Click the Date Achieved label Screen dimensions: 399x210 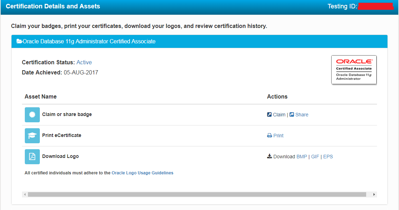[42, 73]
